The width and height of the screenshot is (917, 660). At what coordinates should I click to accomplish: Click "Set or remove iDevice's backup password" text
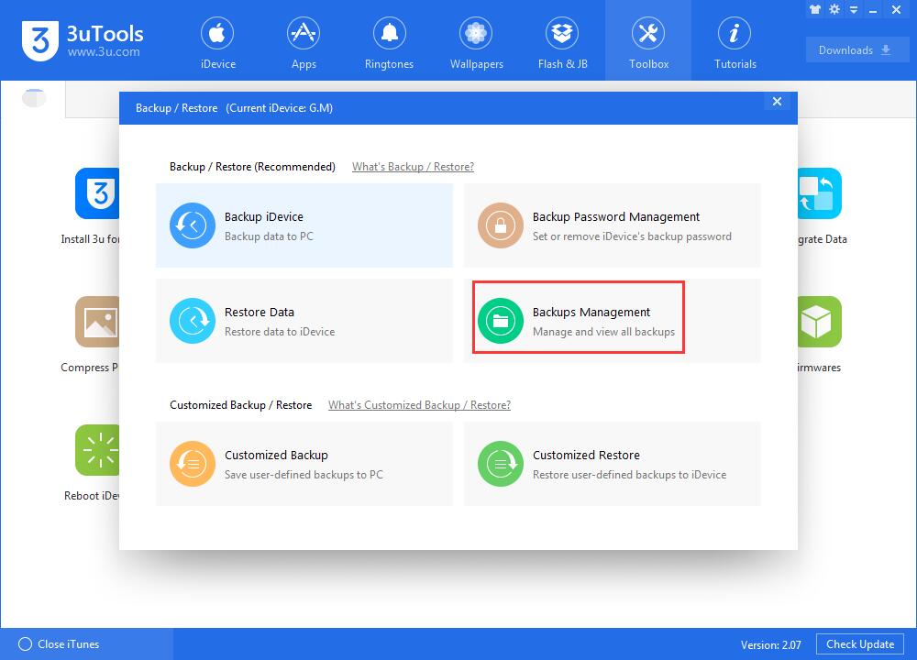632,236
